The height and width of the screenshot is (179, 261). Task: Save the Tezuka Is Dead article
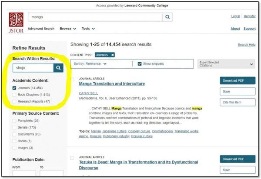click(x=238, y=170)
